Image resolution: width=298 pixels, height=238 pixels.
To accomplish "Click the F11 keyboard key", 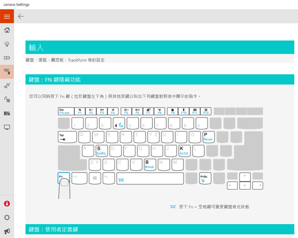I will pos(195,111).
